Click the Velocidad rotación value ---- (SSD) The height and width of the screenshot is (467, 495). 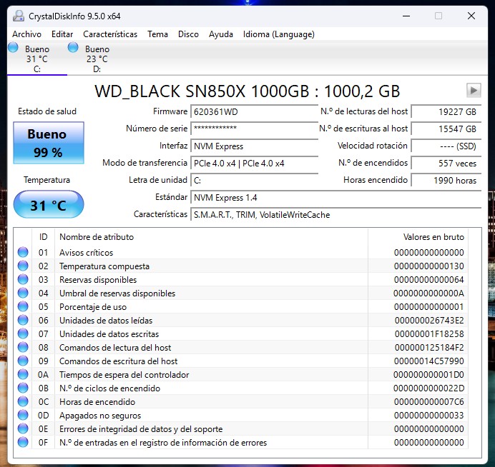tap(446, 146)
